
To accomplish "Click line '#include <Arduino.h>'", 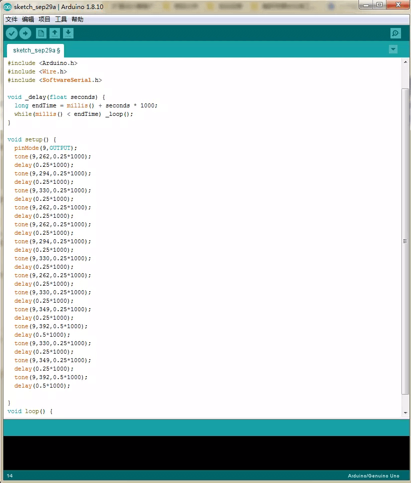I will [x=42, y=63].
